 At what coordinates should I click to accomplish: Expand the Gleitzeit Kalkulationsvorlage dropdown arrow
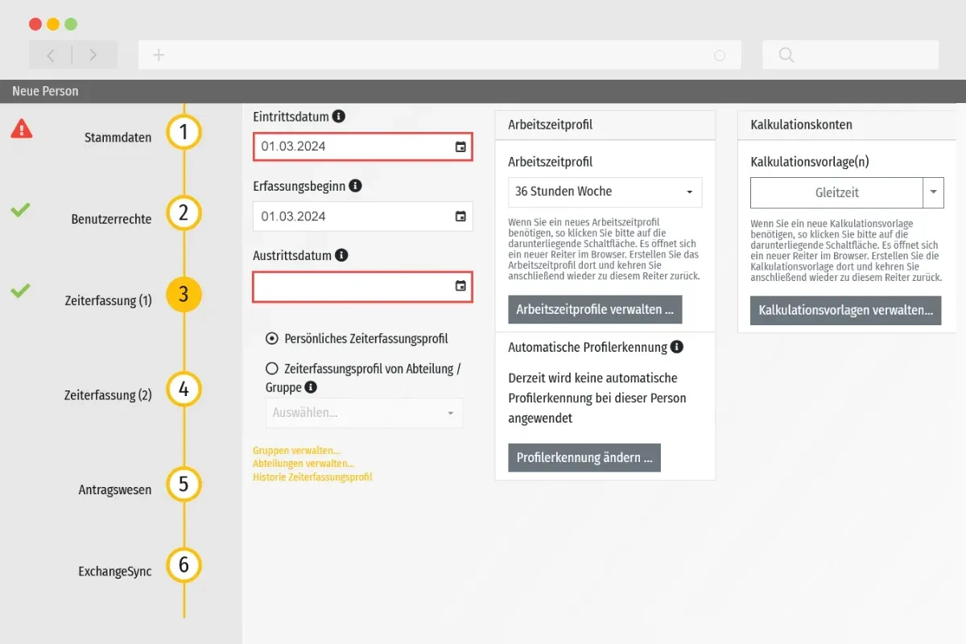tap(933, 192)
